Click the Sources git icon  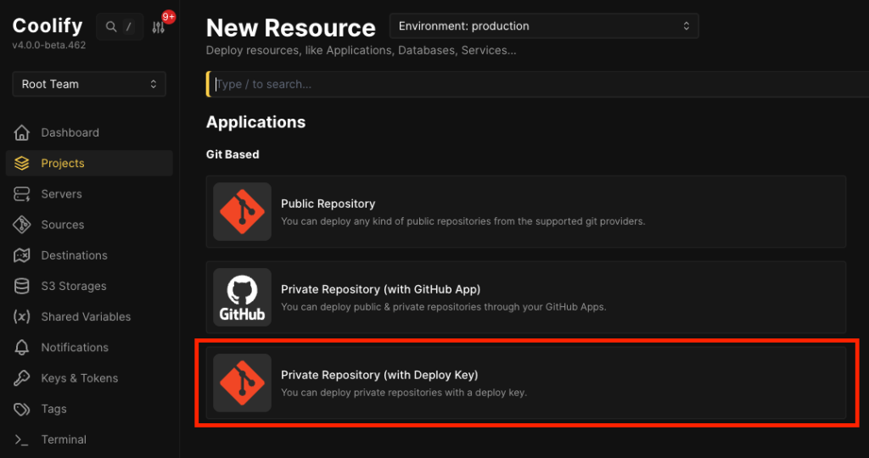click(21, 225)
